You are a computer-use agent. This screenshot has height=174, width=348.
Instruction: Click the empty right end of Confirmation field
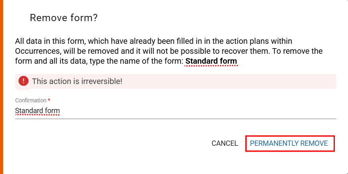tap(312, 111)
